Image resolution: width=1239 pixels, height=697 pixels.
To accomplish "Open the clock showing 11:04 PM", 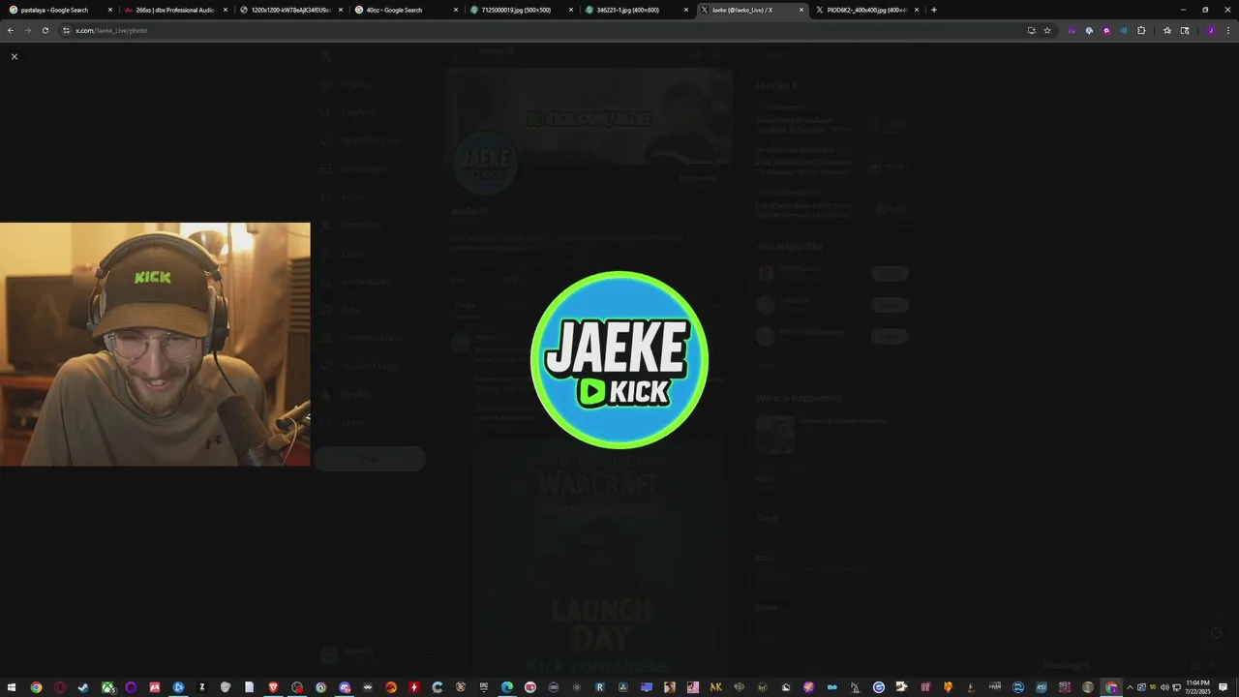I will tap(1197, 687).
